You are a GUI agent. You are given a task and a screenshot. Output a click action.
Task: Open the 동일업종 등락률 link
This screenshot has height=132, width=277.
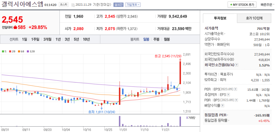pos(217,121)
